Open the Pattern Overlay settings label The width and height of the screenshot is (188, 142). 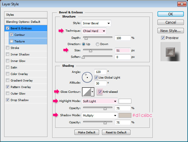[21, 87]
